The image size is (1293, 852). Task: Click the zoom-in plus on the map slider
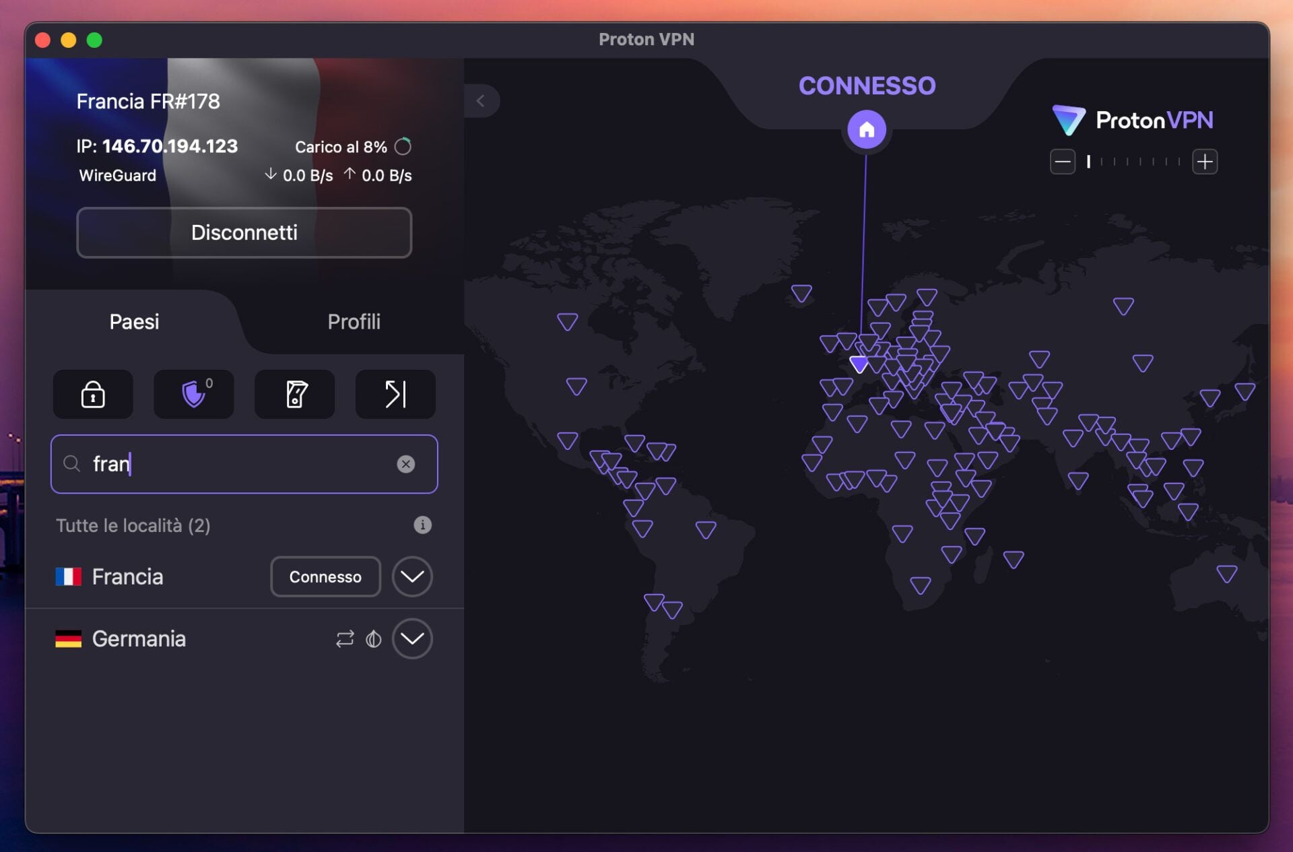pyautogui.click(x=1206, y=161)
